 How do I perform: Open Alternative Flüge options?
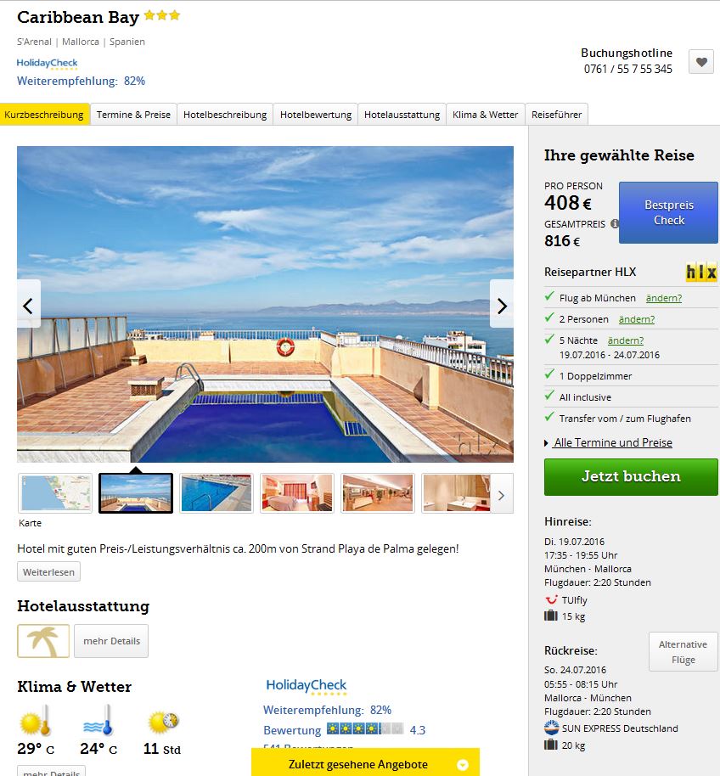683,652
